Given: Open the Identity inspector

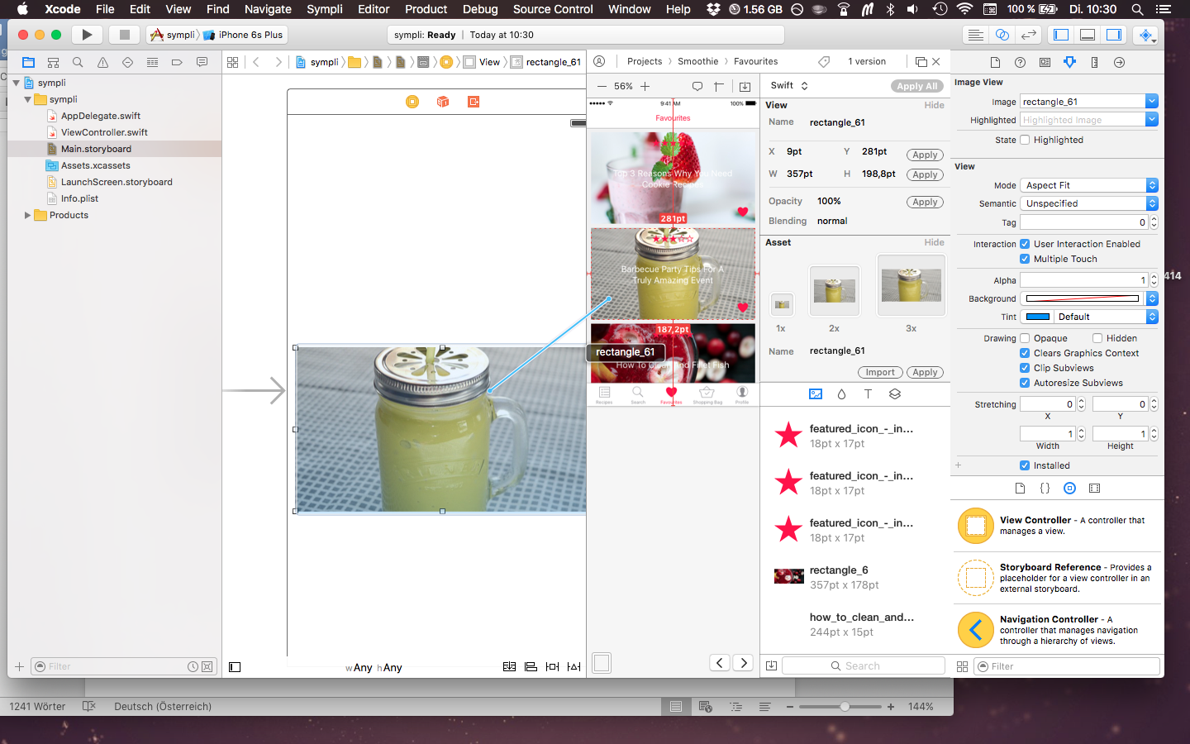Looking at the screenshot, I should point(1045,62).
